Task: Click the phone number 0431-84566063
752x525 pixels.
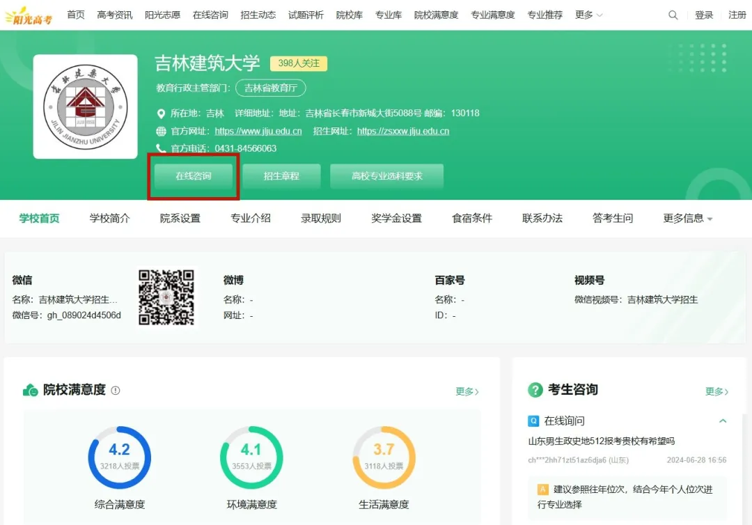Action: click(246, 148)
